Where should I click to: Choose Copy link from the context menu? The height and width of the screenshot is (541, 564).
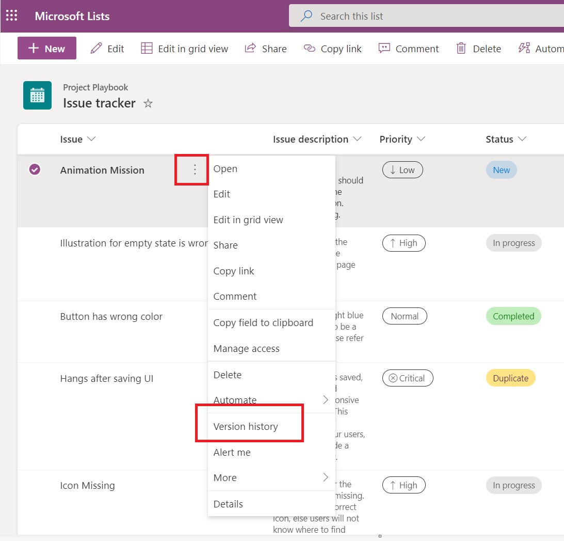pyautogui.click(x=271, y=271)
